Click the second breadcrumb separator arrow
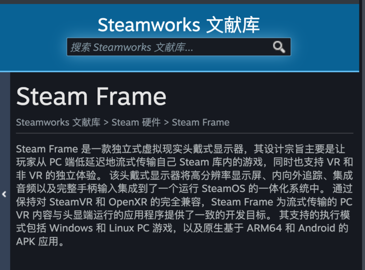Screen dimensions: 365x270 coord(166,122)
